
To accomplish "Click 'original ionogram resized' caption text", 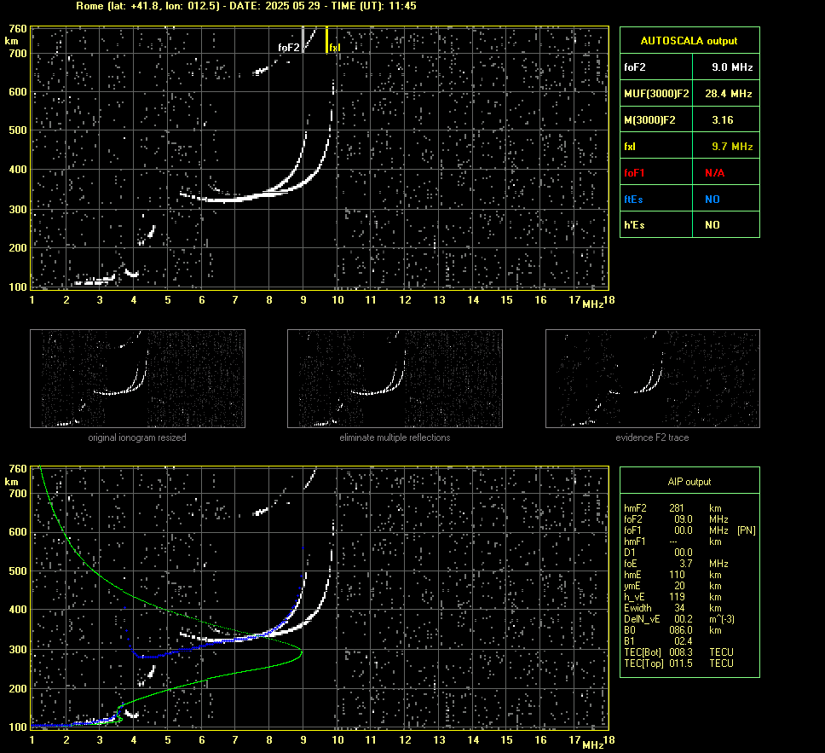I will [137, 437].
